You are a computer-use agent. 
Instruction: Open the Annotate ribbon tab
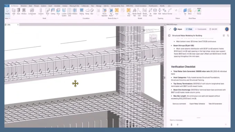click(57, 6)
